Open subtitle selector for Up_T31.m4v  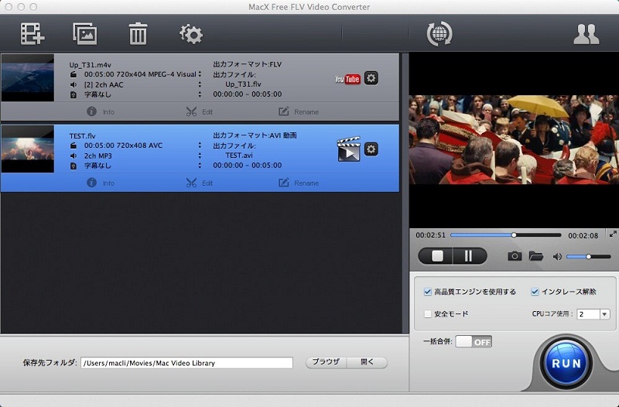click(x=200, y=94)
